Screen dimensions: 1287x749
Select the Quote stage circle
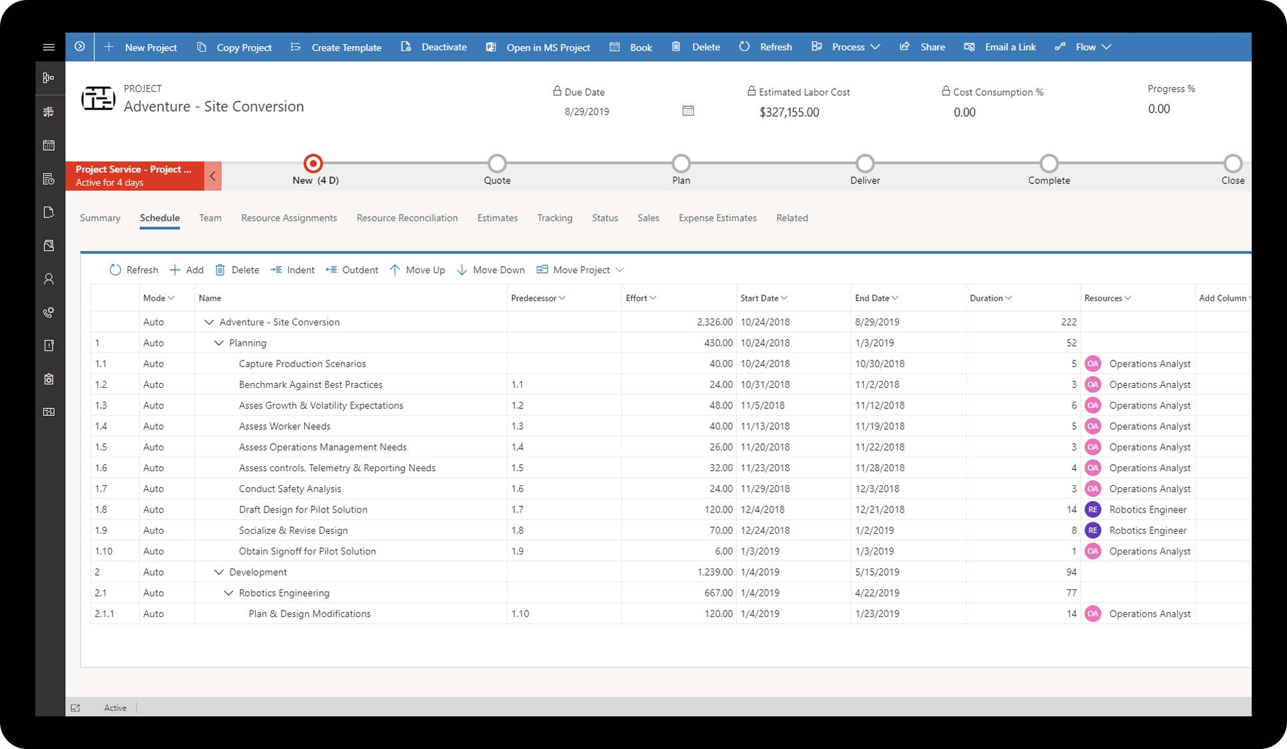click(x=497, y=163)
